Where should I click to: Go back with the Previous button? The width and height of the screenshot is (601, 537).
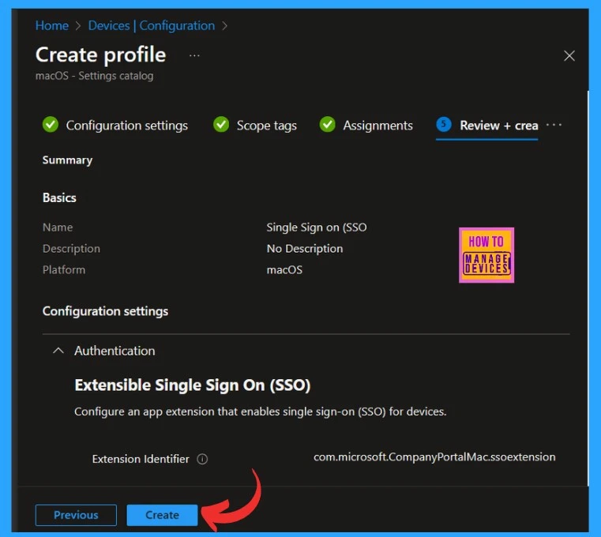(x=76, y=515)
